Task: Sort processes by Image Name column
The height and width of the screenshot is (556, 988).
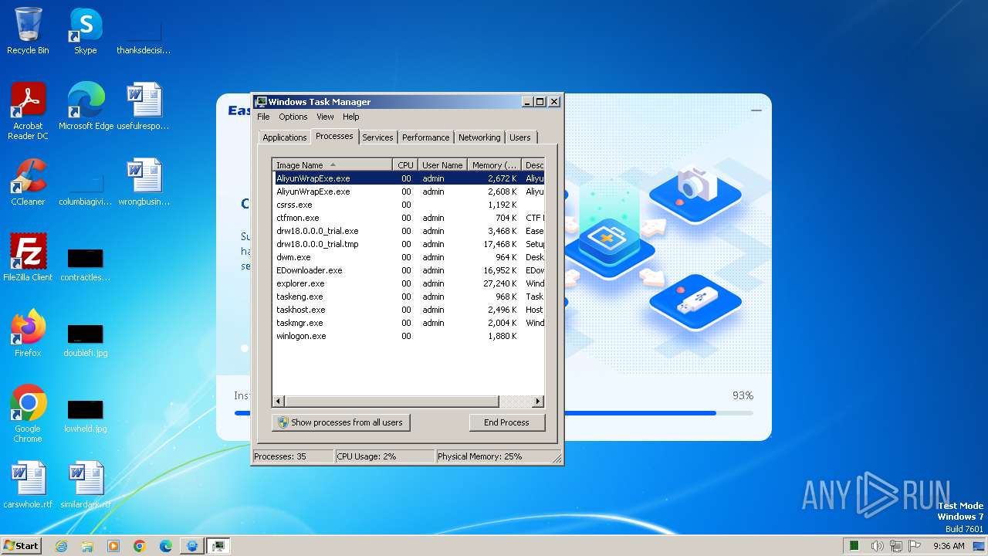Action: click(x=333, y=164)
